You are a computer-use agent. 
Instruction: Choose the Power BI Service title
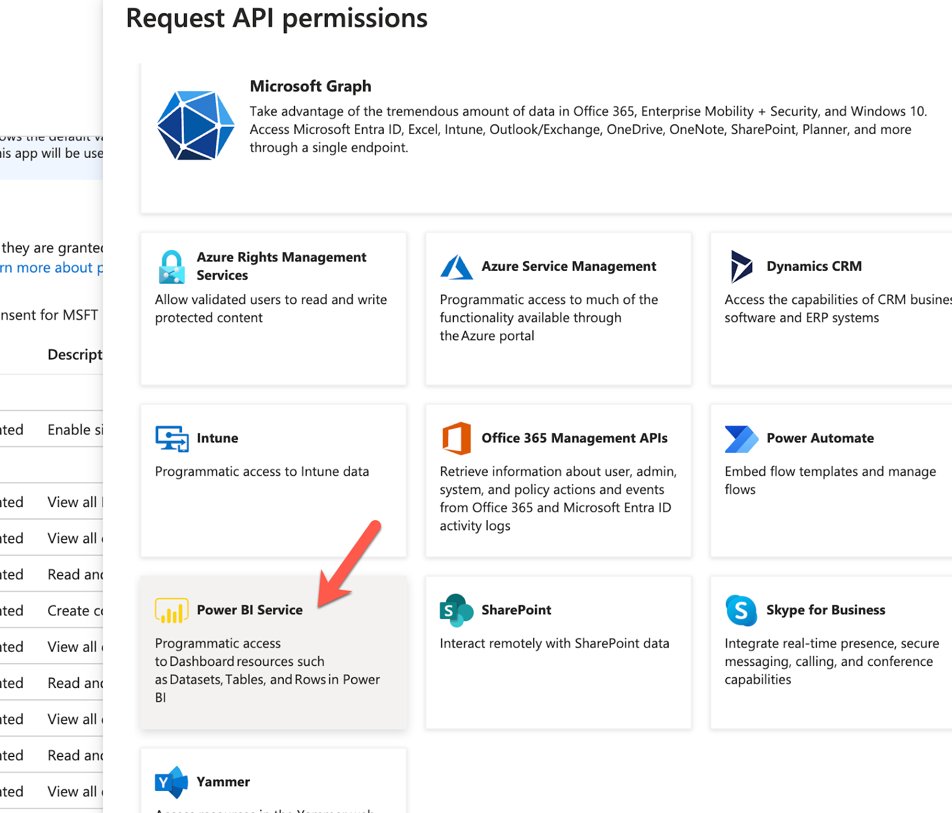250,610
